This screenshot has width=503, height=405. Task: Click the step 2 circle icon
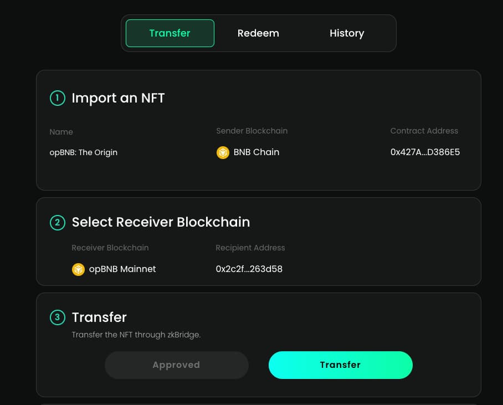(58, 223)
